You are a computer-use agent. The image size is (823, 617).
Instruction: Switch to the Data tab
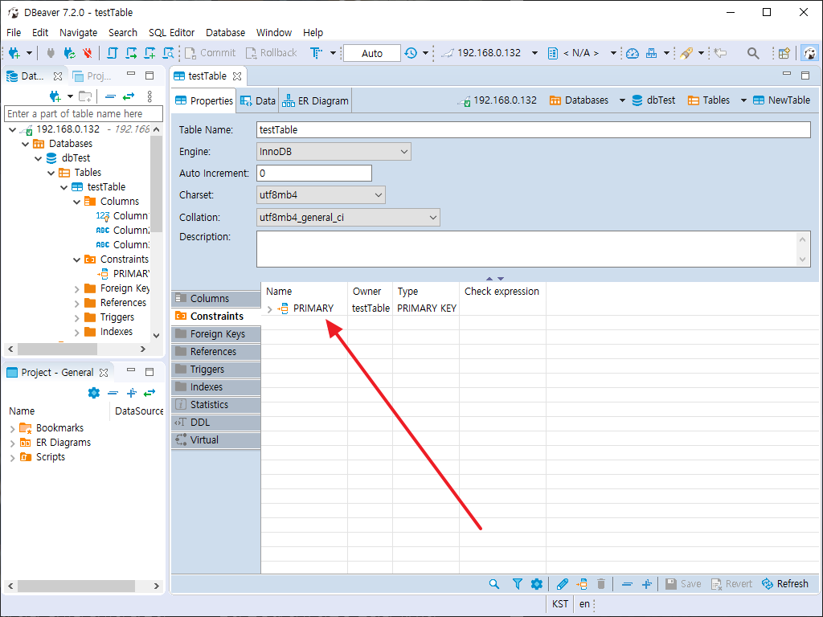(x=258, y=100)
